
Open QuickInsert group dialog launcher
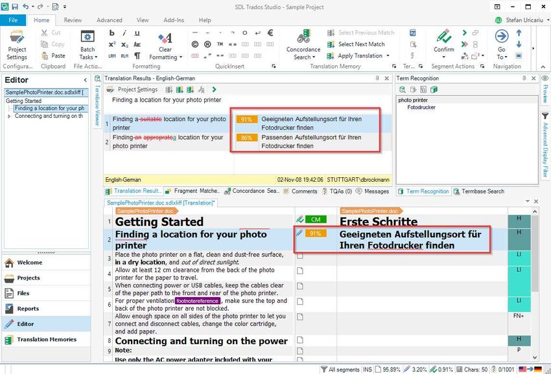click(274, 66)
